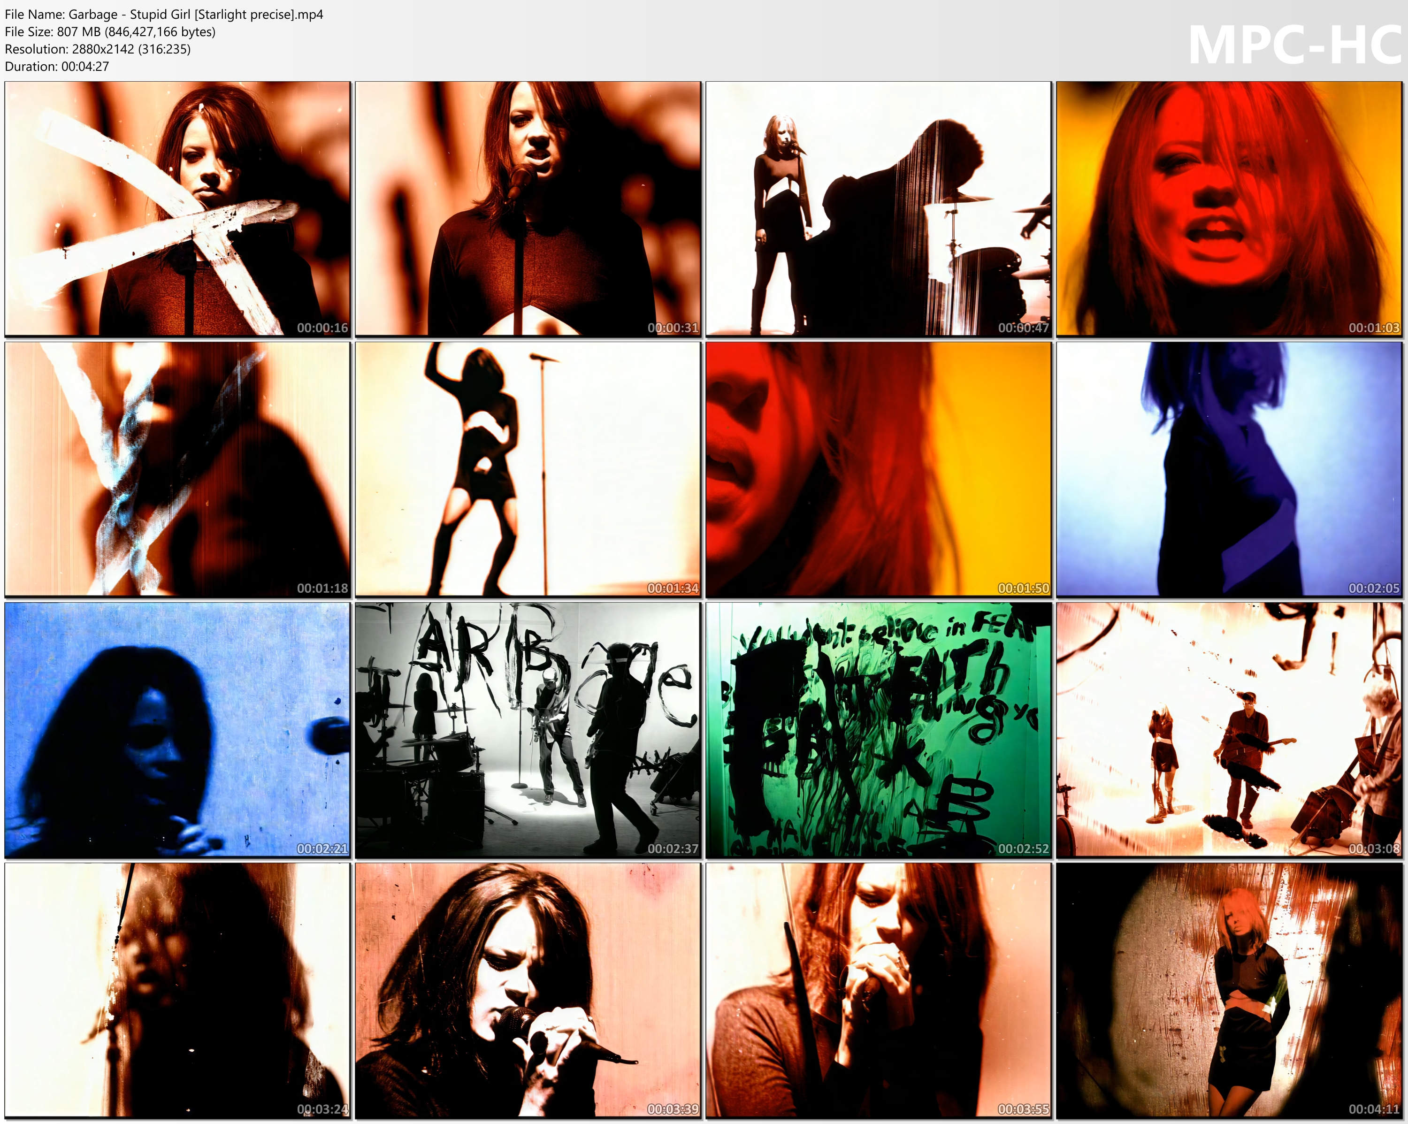Screen dimensions: 1408x1124
Task: Pick the red-faced frame at 00:01:03
Action: tap(1229, 209)
